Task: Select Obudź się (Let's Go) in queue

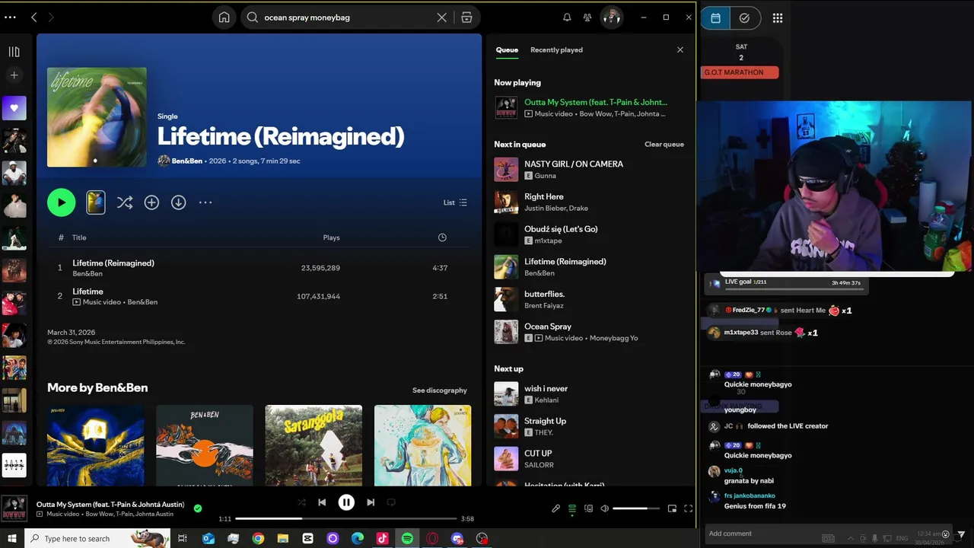Action: click(589, 234)
